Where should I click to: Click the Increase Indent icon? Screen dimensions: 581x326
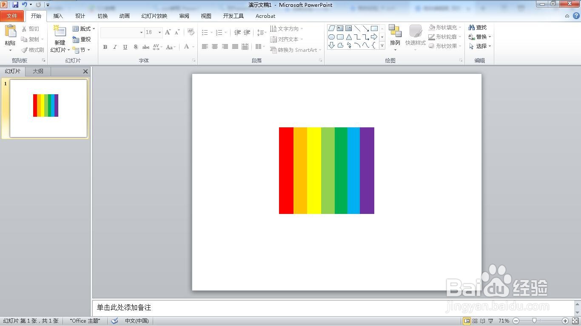pyautogui.click(x=247, y=32)
